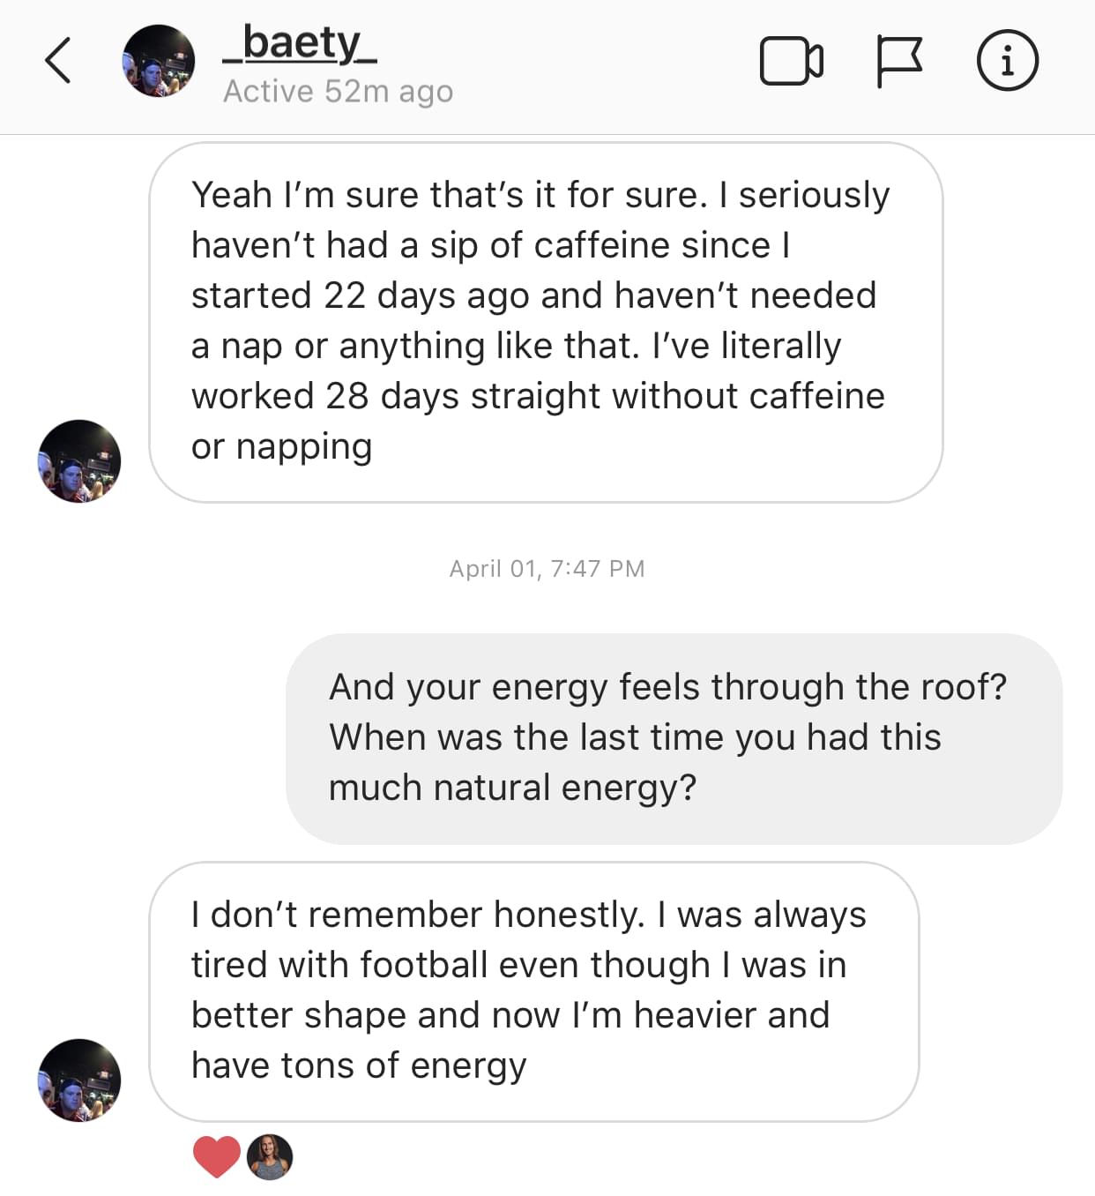Click the 'much natural energy?' text line
Viewport: 1095px width, 1196px height.
512,788
